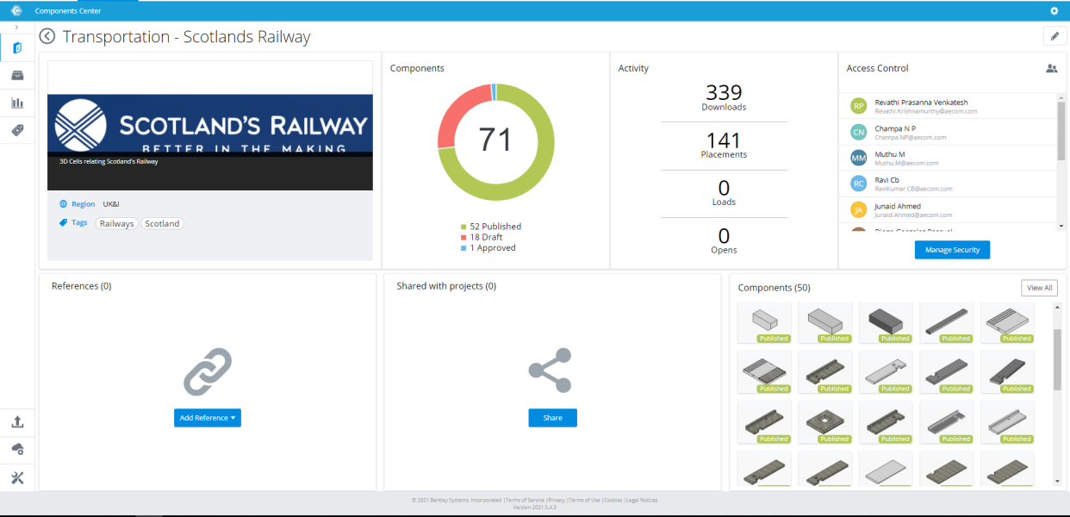
Task: Click the CN avatar for Champa N P
Action: click(x=858, y=132)
